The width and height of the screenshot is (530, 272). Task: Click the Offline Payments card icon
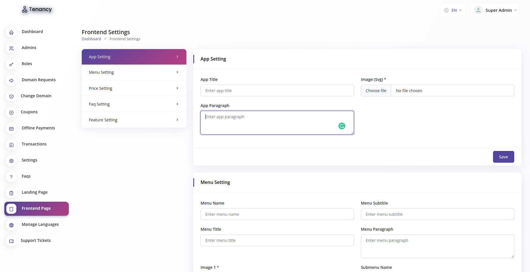coord(11,129)
